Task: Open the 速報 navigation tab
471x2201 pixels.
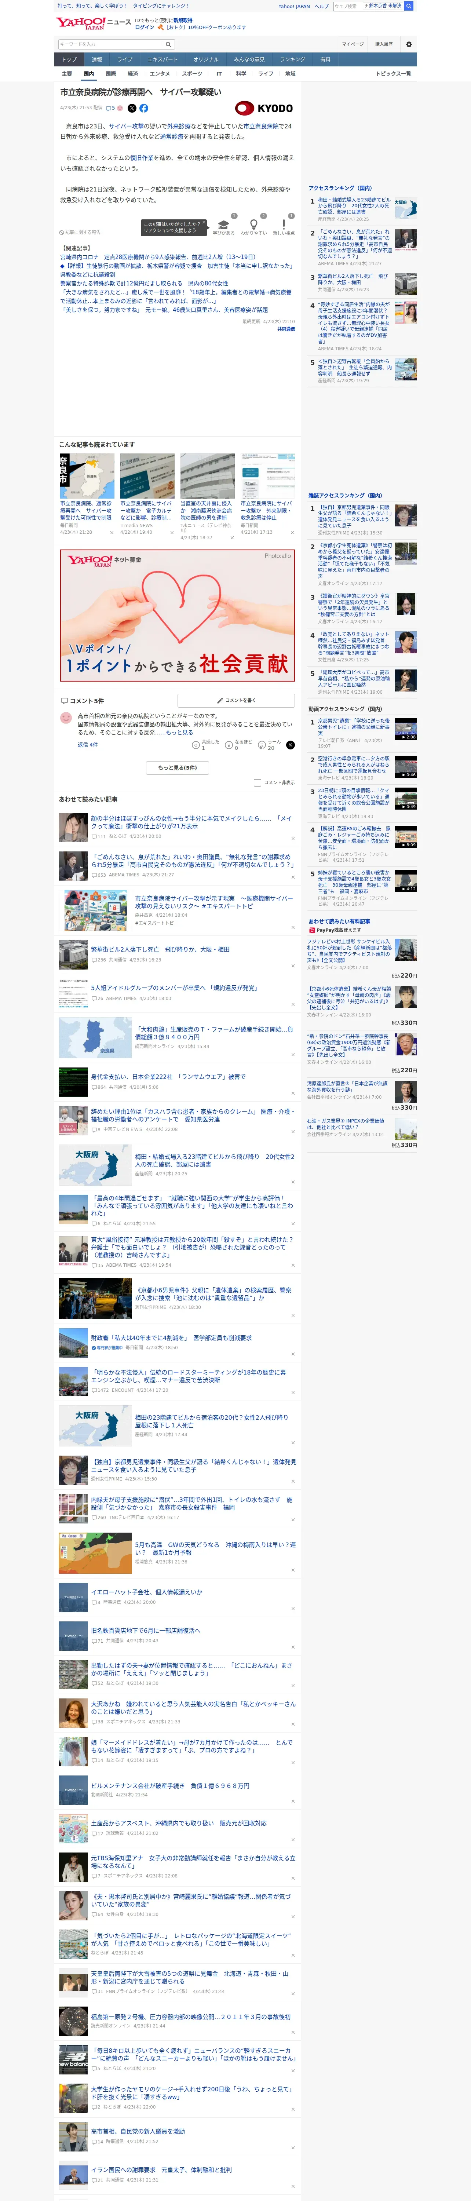Action: tap(96, 60)
